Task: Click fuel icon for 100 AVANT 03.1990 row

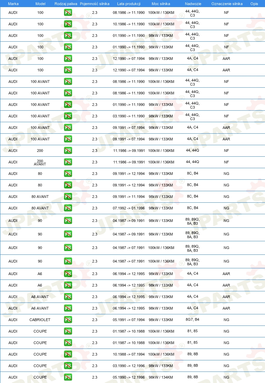Action: click(x=68, y=116)
